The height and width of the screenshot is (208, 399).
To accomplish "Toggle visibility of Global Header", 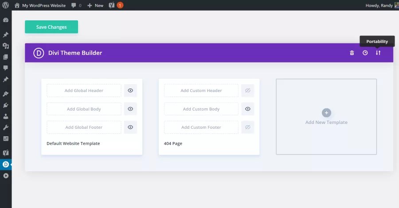I will [130, 90].
